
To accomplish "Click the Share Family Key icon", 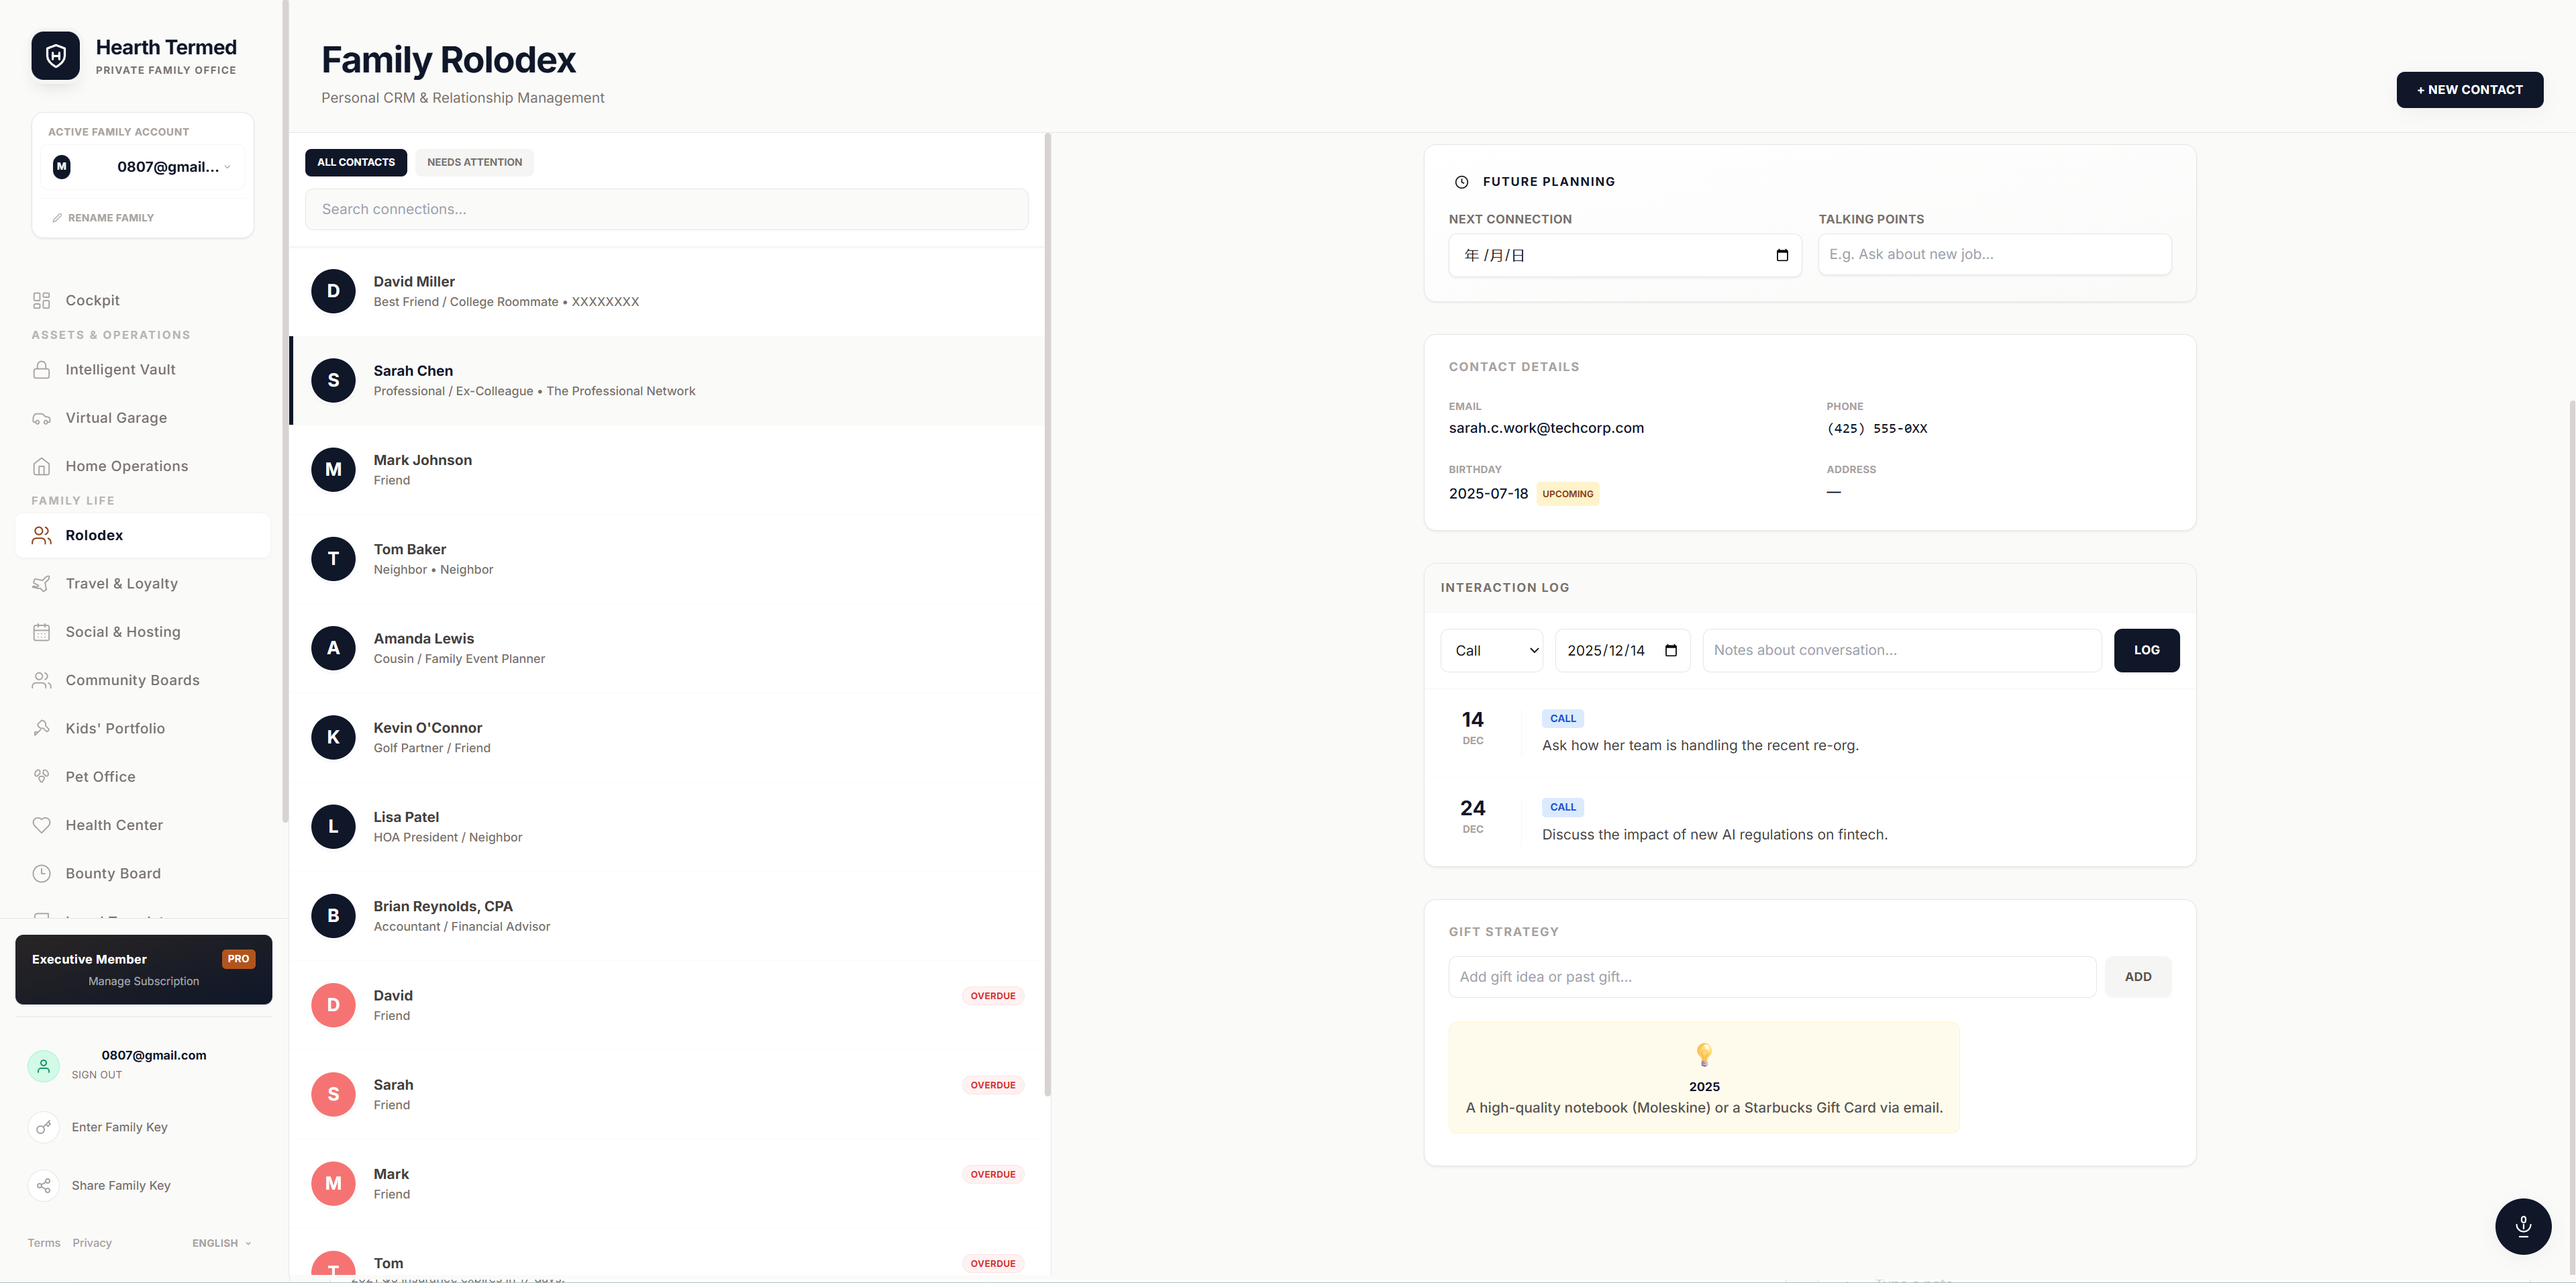I will point(43,1186).
